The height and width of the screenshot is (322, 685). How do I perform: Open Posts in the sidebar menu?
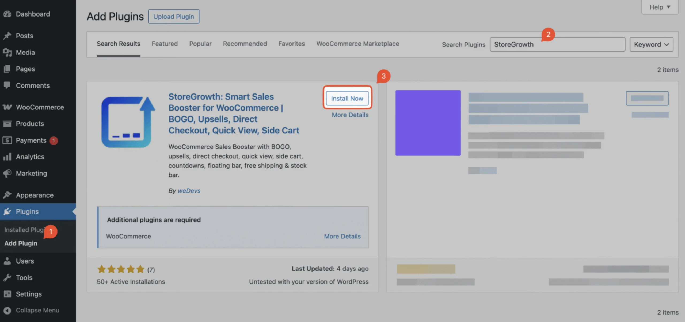(25, 36)
